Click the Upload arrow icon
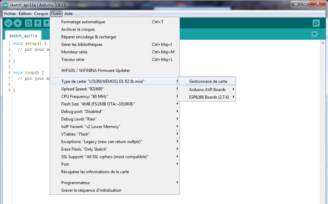Image resolution: width=328 pixels, height=204 pixels. (17, 23)
